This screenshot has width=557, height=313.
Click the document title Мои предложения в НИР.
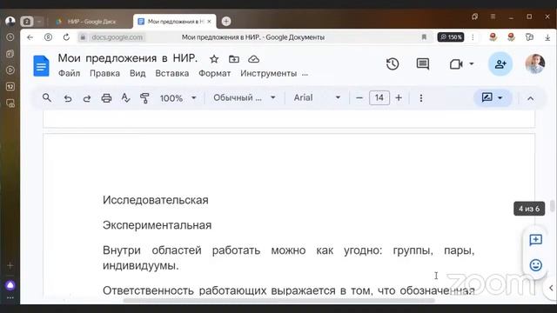(x=128, y=58)
